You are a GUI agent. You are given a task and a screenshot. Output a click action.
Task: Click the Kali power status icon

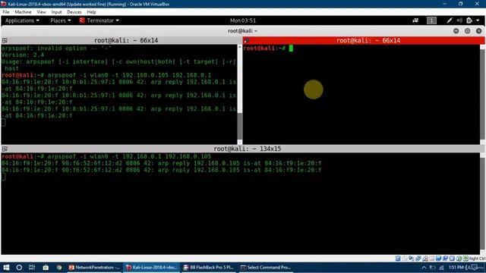469,20
